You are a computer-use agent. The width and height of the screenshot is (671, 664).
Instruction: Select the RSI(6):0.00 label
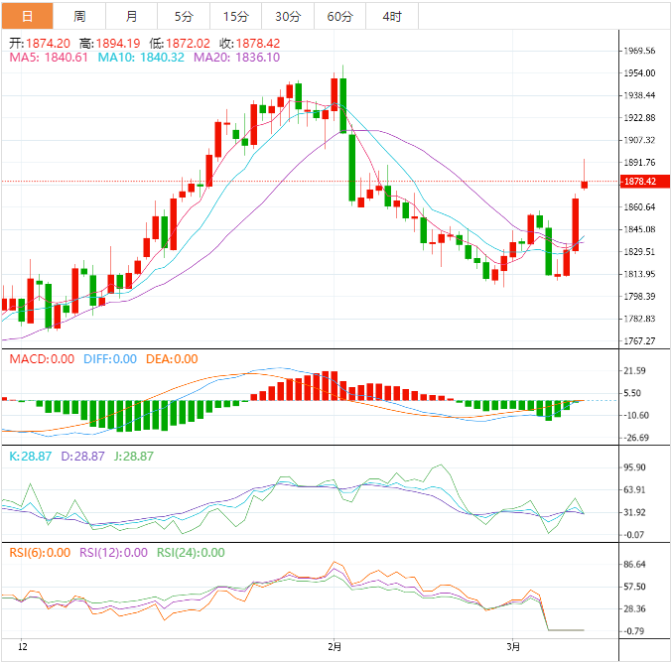pyautogui.click(x=40, y=553)
